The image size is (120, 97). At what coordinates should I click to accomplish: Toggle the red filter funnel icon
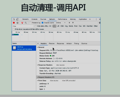click(22, 23)
